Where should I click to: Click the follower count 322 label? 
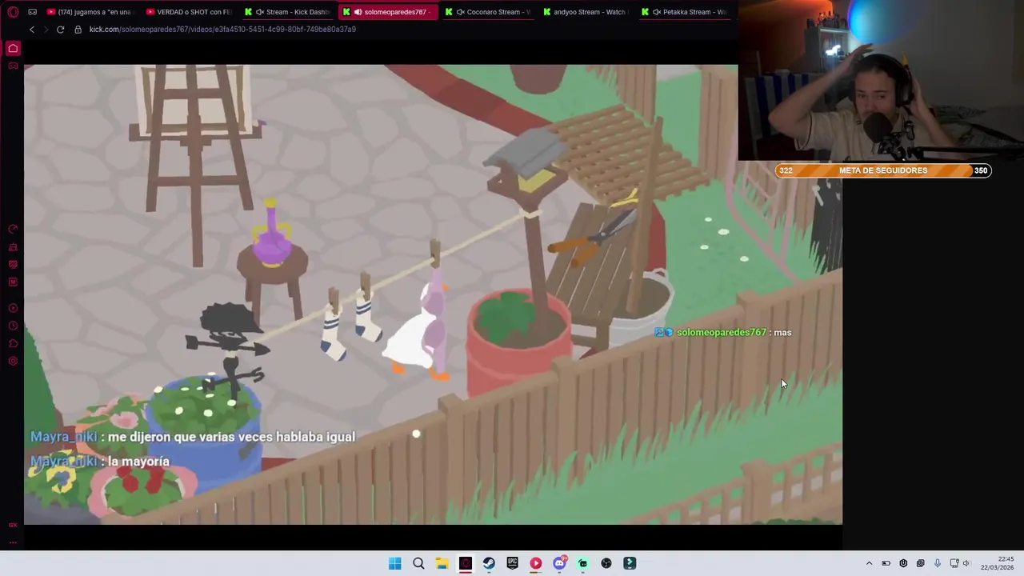[x=786, y=170]
